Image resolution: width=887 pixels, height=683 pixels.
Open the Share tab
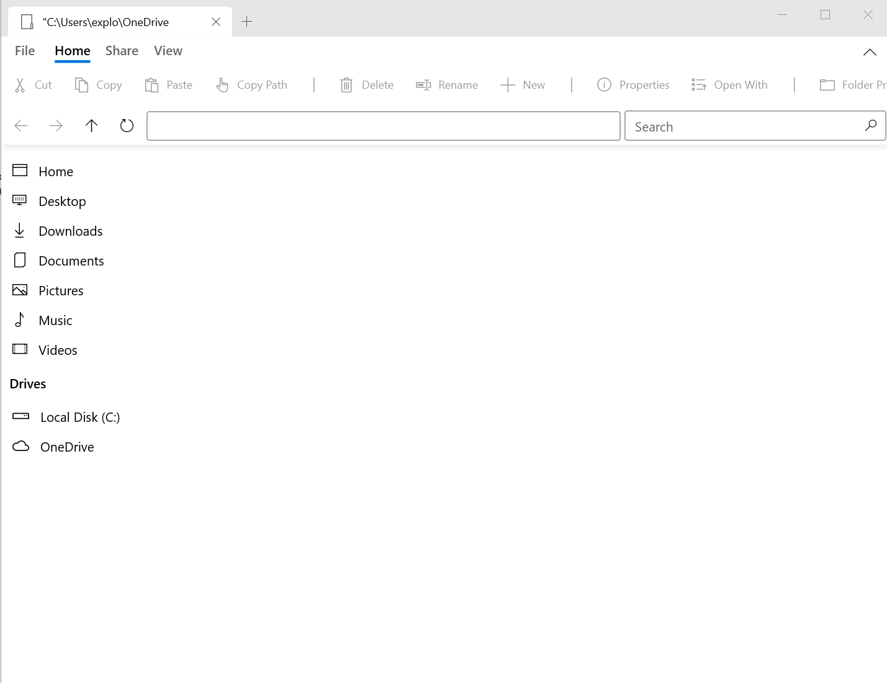point(121,50)
